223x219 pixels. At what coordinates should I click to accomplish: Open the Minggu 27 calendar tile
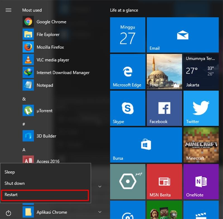coord(128,35)
